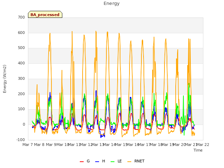Click the Mar 8 x-axis date label

(39, 145)
